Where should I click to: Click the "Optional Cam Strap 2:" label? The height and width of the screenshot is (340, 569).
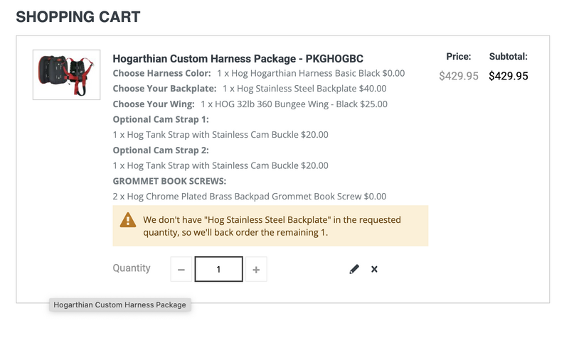[161, 150]
